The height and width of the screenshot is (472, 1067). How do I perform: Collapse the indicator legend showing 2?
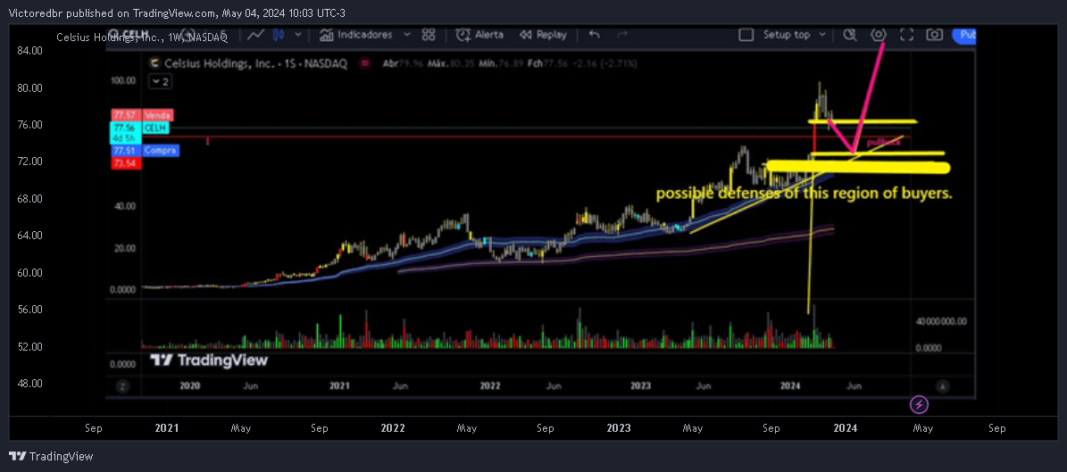(160, 81)
